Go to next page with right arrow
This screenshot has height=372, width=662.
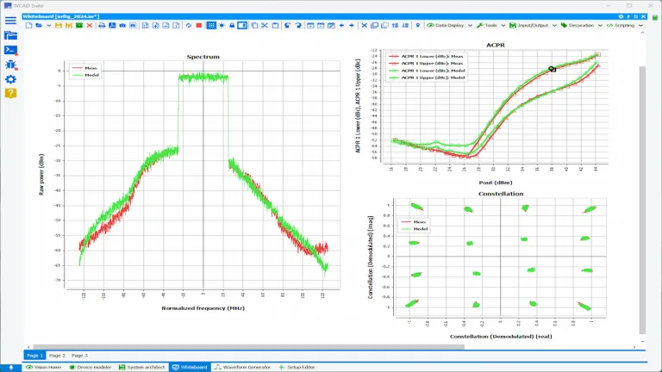click(352, 25)
